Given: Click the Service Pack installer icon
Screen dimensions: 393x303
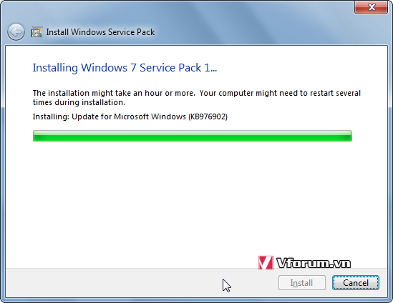Looking at the screenshot, I should (x=37, y=32).
